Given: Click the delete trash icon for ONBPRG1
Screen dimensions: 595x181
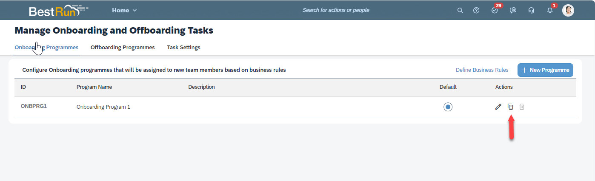Looking at the screenshot, I should click(522, 107).
